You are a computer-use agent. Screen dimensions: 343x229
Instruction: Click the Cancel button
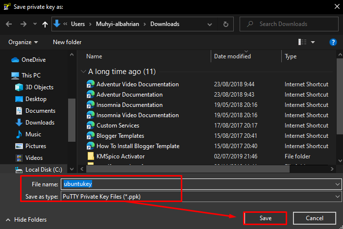pyautogui.click(x=314, y=218)
